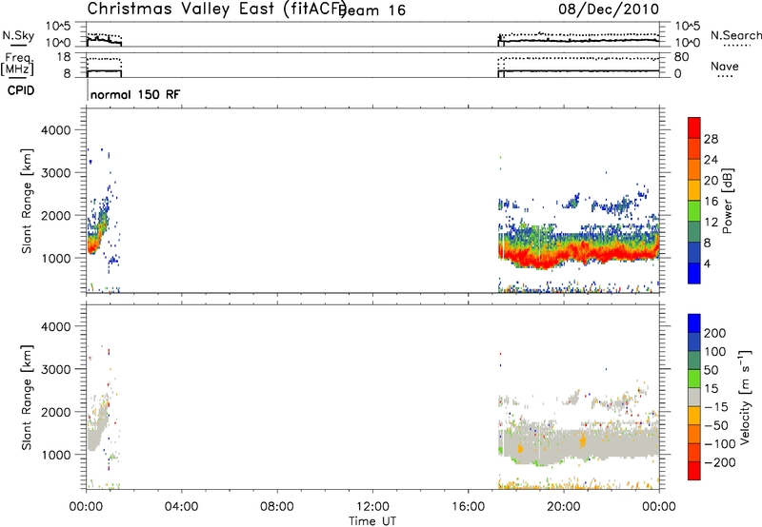
Task: Click the 'Freq. [MHz]' axis label
Action: pos(18,65)
